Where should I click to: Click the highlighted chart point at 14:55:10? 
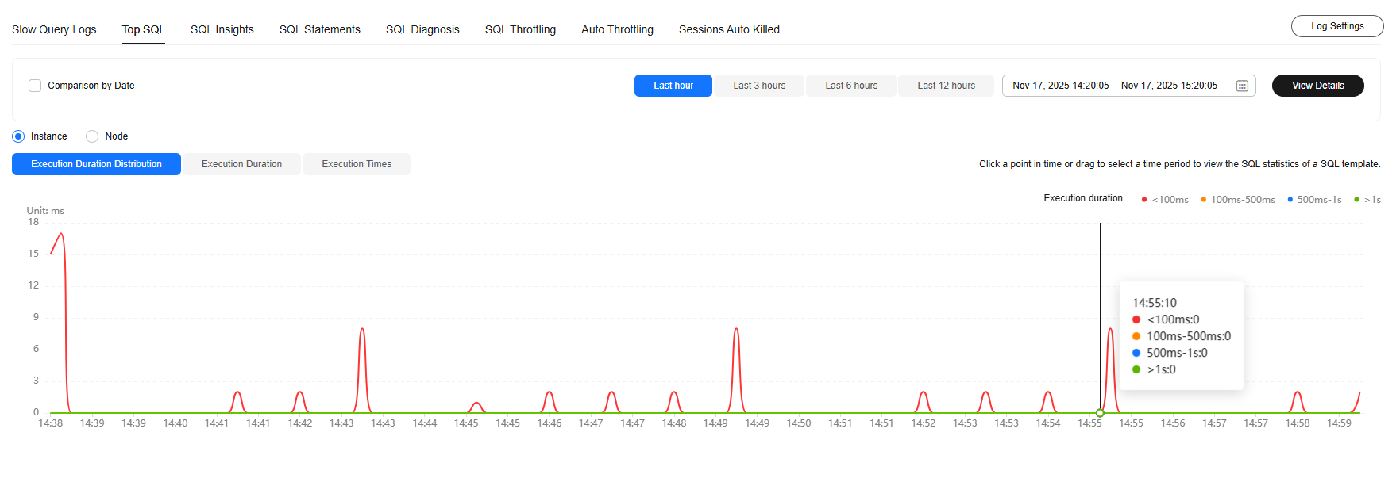point(1100,413)
